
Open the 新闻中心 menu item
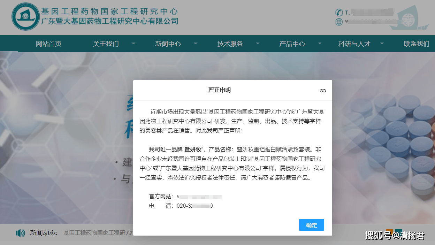(168, 44)
